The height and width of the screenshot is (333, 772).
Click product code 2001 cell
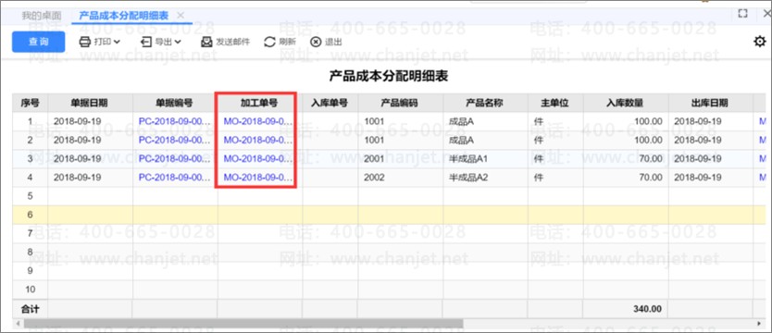400,159
